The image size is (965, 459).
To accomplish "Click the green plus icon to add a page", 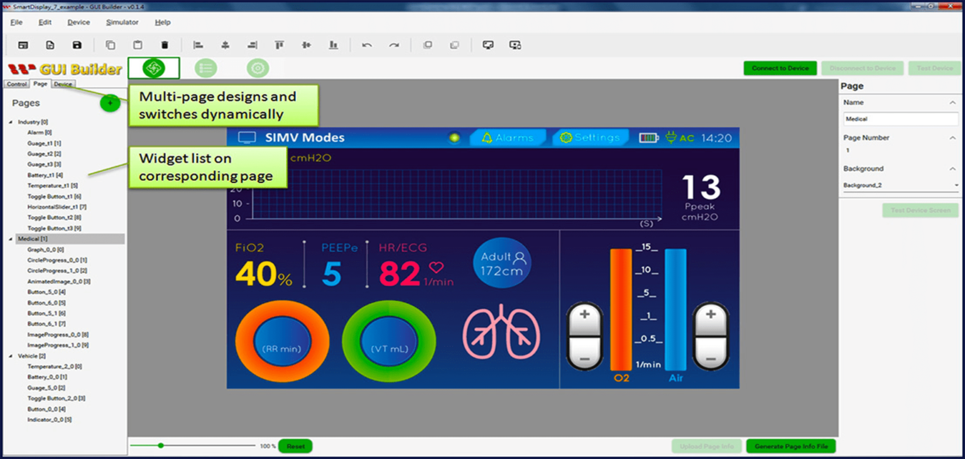I will click(110, 102).
